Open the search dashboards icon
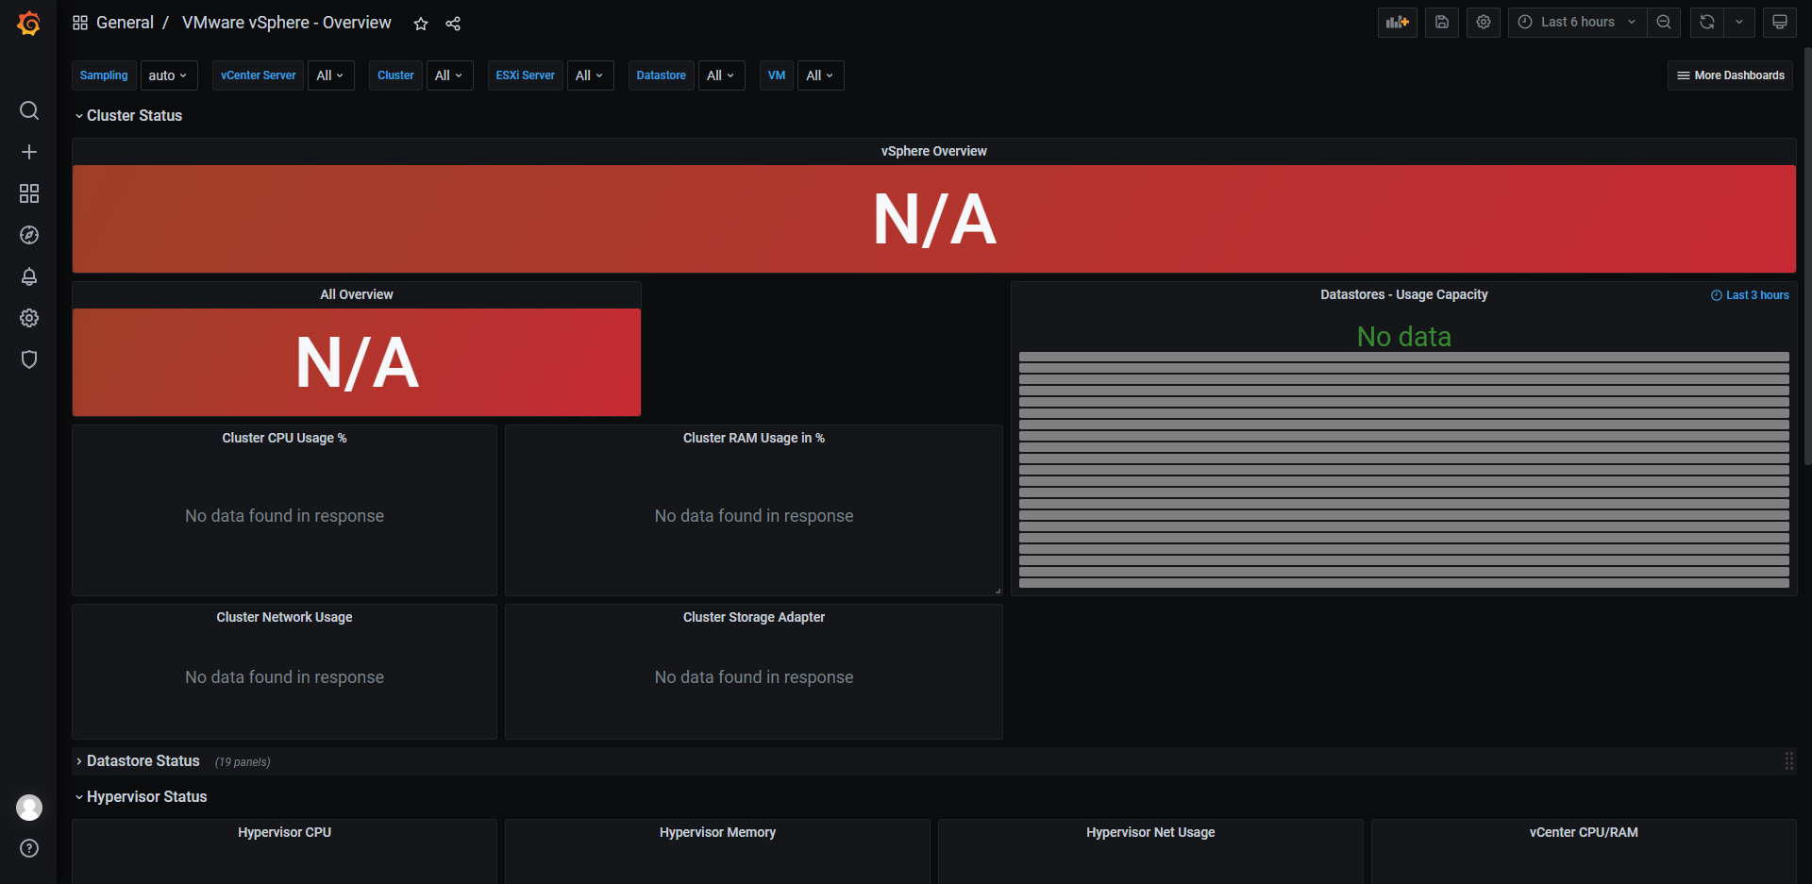Viewport: 1812px width, 884px height. (x=29, y=110)
